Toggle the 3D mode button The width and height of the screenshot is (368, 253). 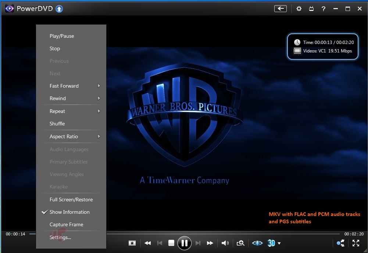pyautogui.click(x=271, y=243)
